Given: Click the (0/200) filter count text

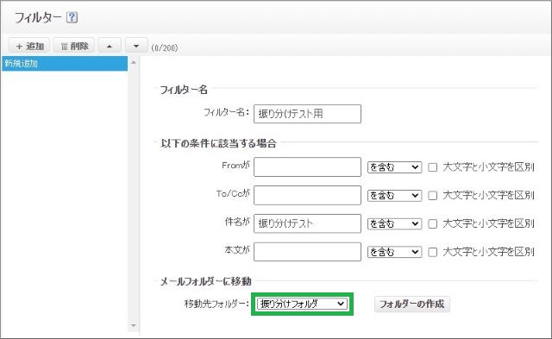Looking at the screenshot, I should 165,48.
